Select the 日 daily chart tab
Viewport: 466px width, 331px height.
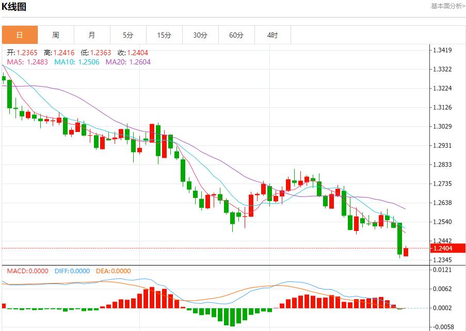click(20, 35)
